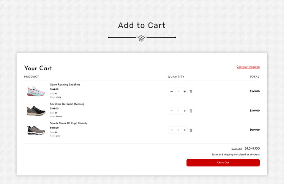Viewport: 284px width, 184px height.
Task: Click the Size: 42 label
Action: coord(54,94)
